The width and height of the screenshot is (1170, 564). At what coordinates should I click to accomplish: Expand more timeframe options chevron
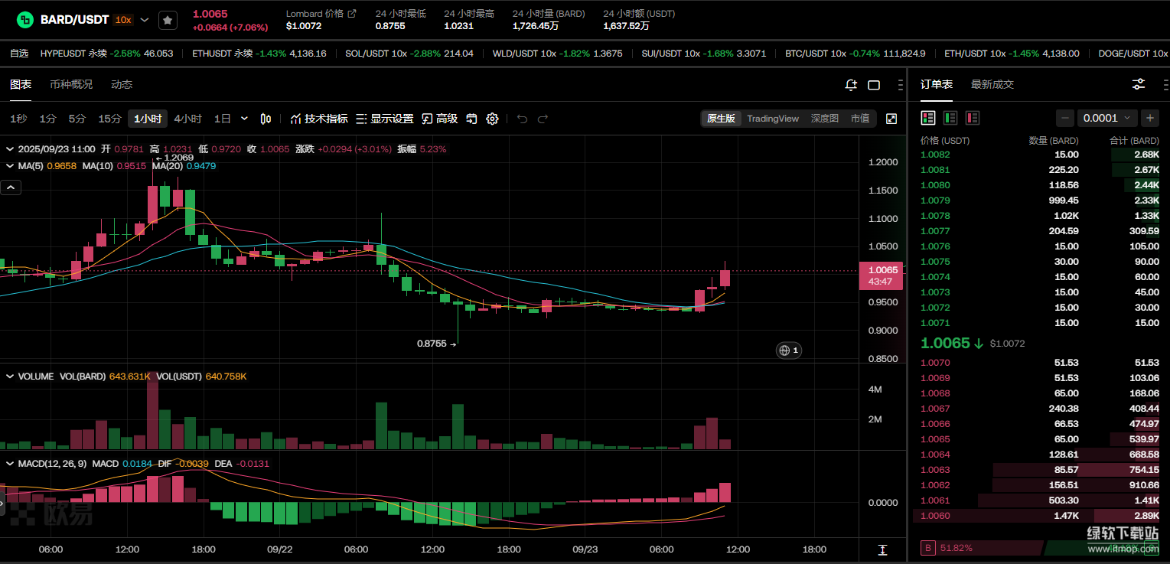244,119
